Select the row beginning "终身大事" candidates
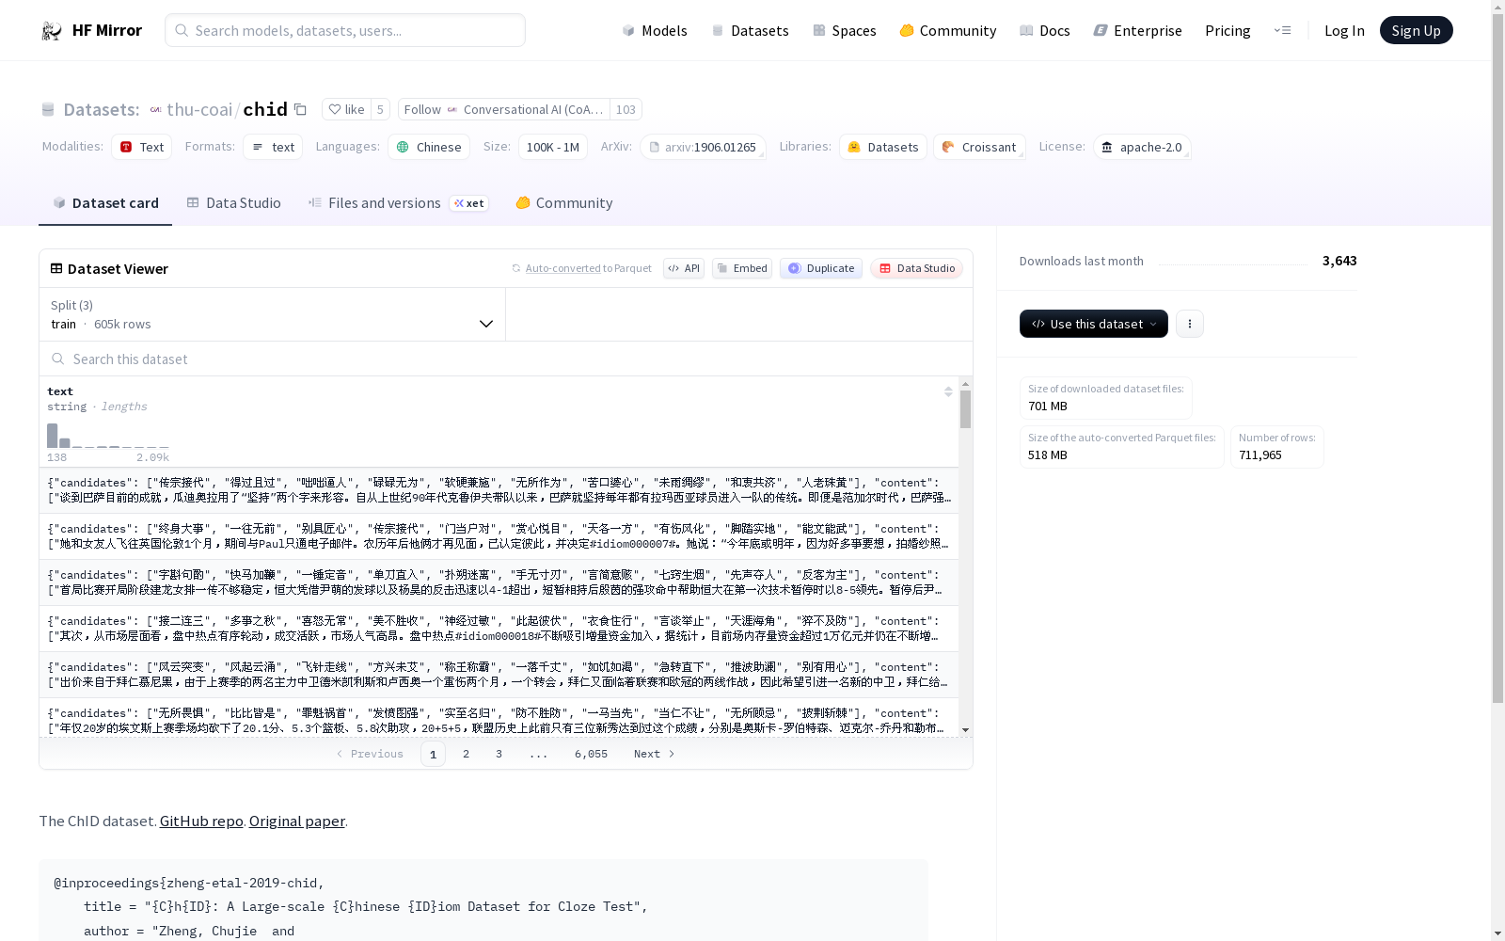Screen dimensions: 1505x941 click(x=499, y=536)
